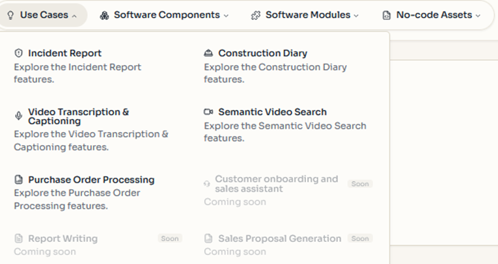Viewport: 498px width, 264px height.
Task: Click the camera icon for Semantic Video Search
Action: (x=208, y=112)
